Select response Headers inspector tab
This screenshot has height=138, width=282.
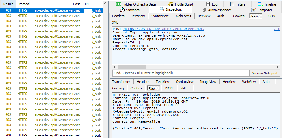(143, 82)
